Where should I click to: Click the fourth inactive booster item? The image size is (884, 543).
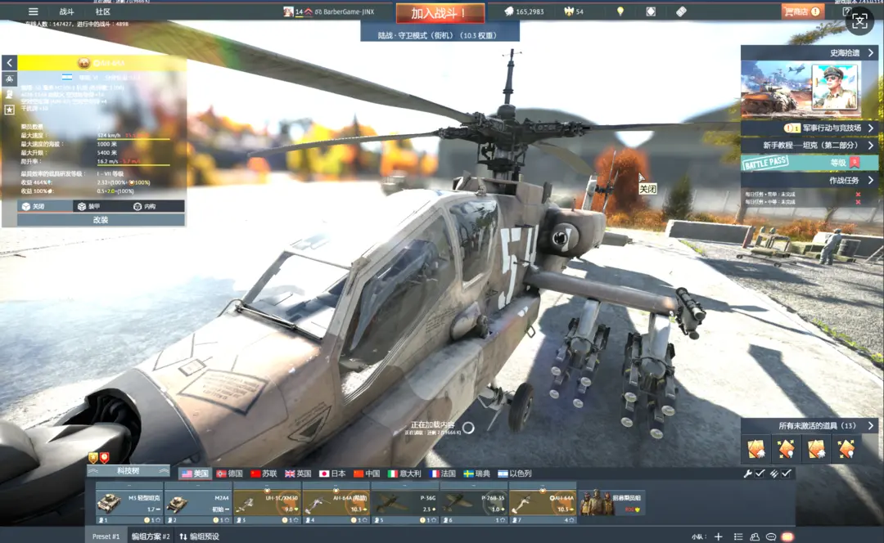846,449
